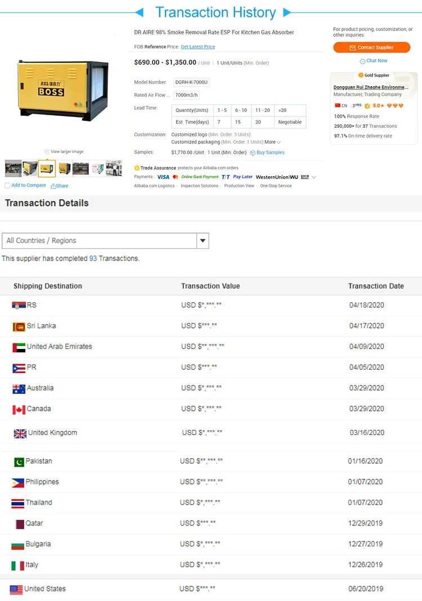Click the left arrow beside Transaction History
The image size is (422, 601).
click(140, 12)
